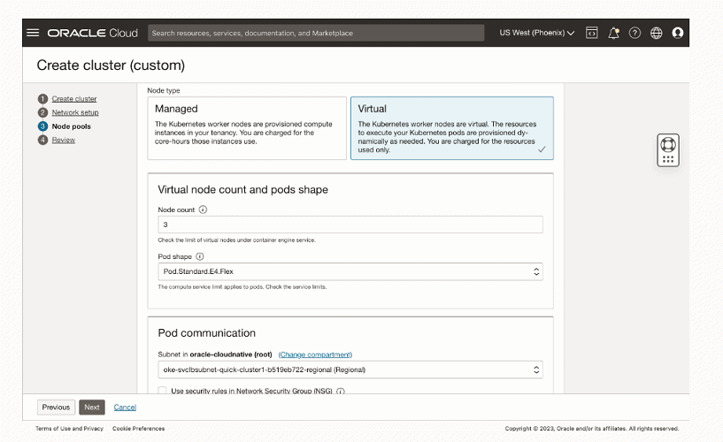Click the search resources field
Screen dimensions: 723x442
coord(316,33)
